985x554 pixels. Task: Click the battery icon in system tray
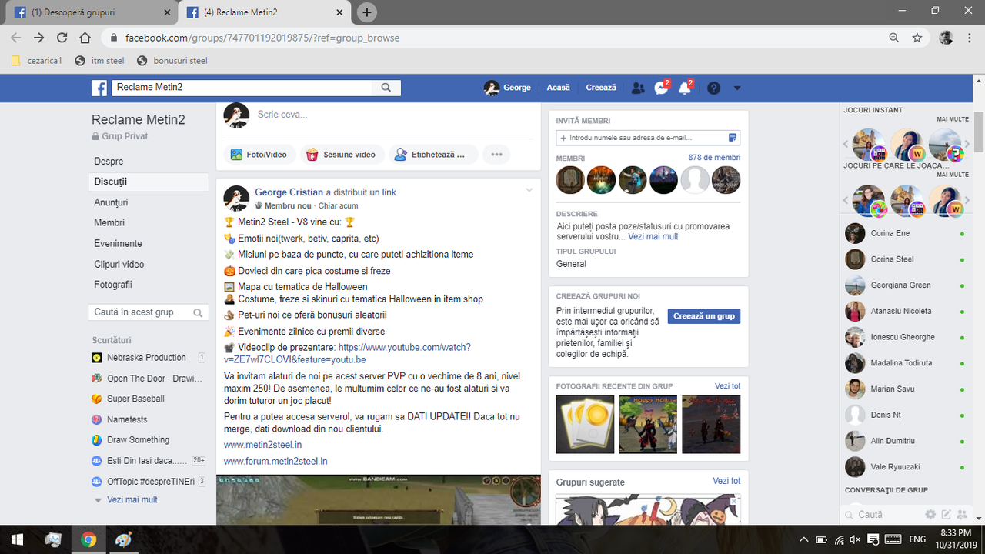coord(821,539)
